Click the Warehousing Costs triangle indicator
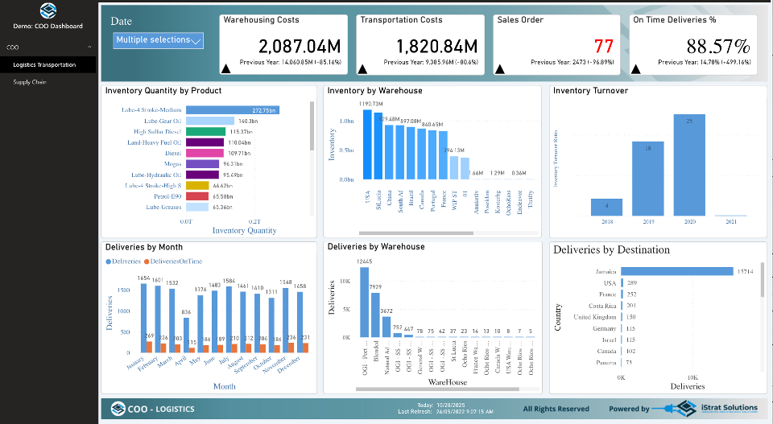This screenshot has width=773, height=424. 225,69
